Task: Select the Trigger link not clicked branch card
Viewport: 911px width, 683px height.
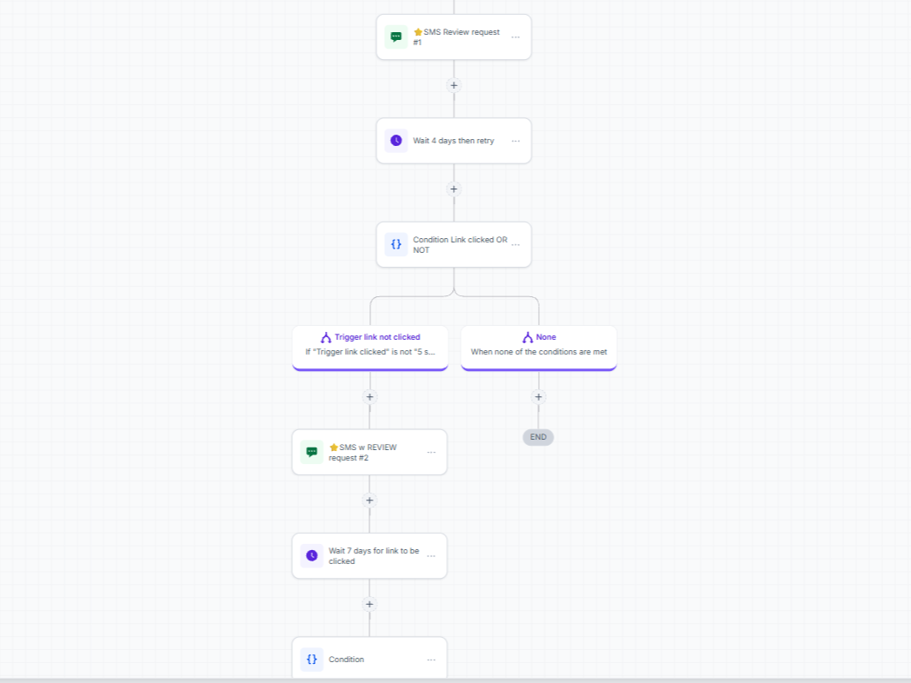Action: (x=370, y=348)
